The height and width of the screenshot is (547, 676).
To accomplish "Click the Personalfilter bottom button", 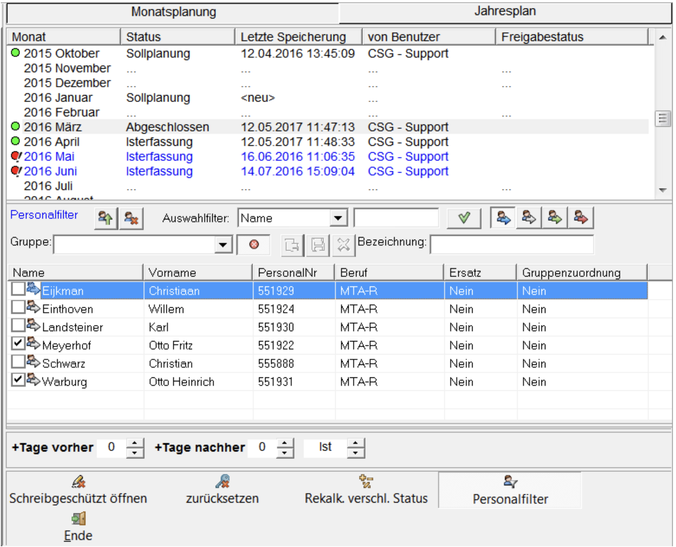I will (510, 491).
